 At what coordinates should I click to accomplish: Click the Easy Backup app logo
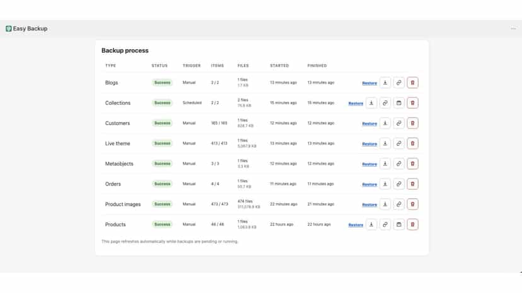coord(9,28)
